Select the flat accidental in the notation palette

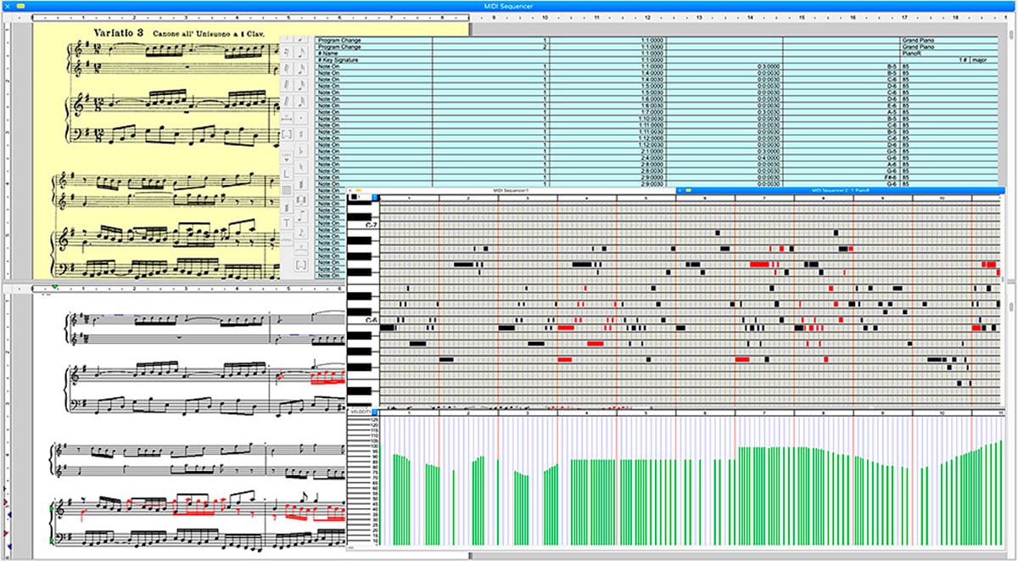[302, 150]
